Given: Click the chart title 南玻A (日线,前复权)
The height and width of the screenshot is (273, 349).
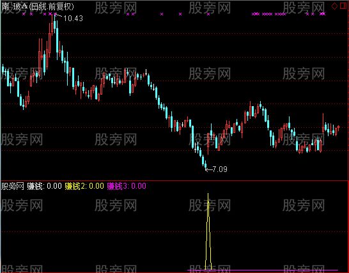Looking at the screenshot, I should click(x=38, y=7).
